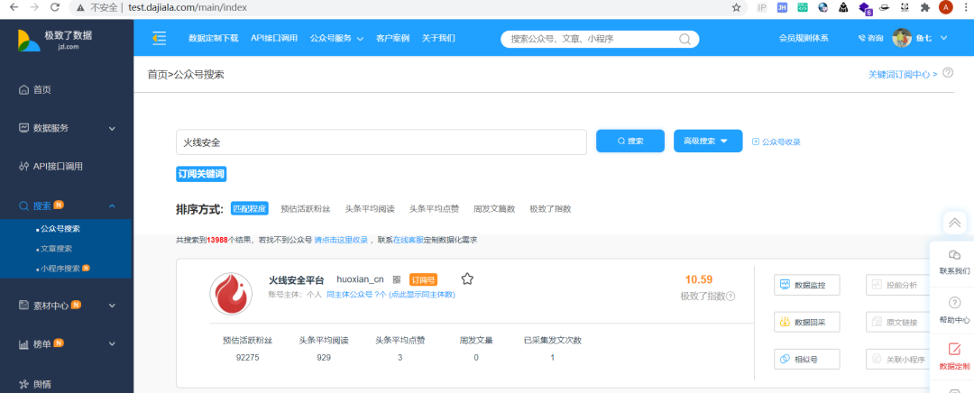The width and height of the screenshot is (974, 393).
Task: Click 在线客服 link
Action: coord(409,240)
